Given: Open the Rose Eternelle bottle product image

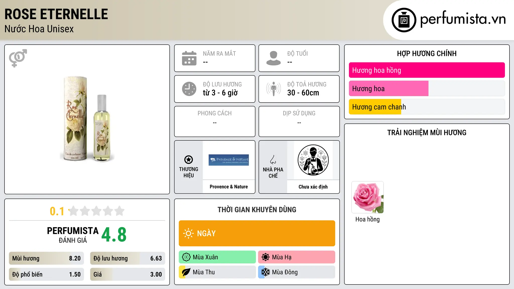Looking at the screenshot, I should (87, 119).
